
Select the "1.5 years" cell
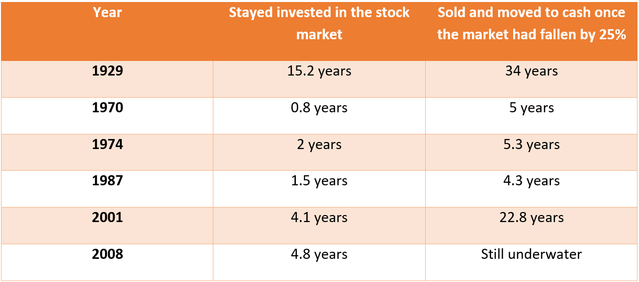click(x=319, y=181)
